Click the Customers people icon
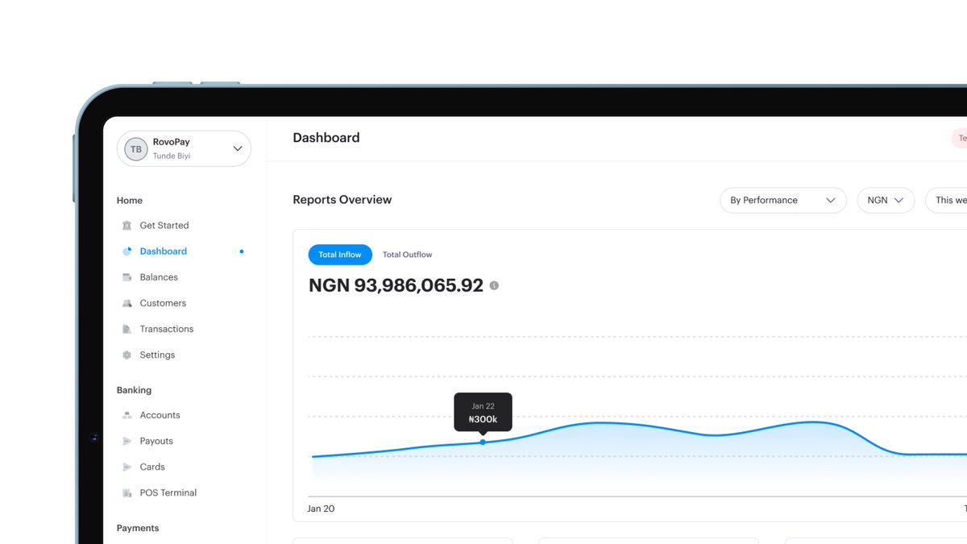Image resolution: width=967 pixels, height=544 pixels. (x=127, y=303)
